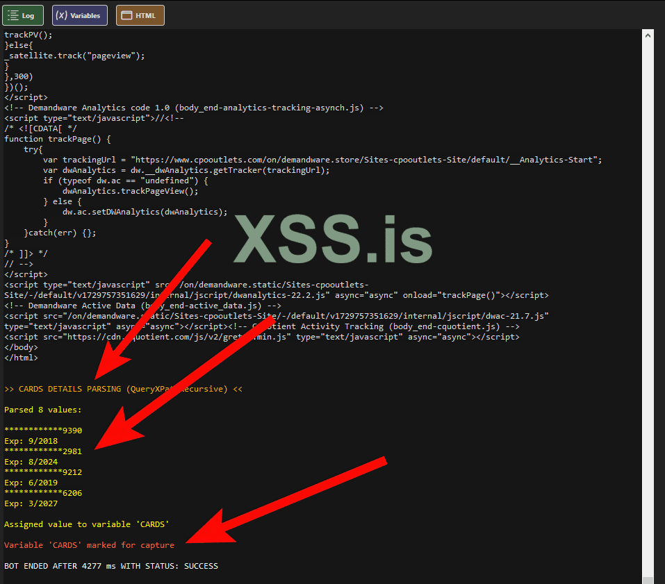Click the 'var dwAnalytics' line
Viewport: 665px width, 584px height.
tap(186, 170)
